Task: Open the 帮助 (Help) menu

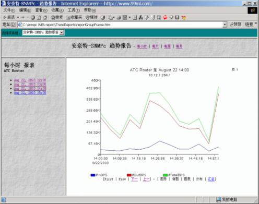Action: [x=90, y=10]
